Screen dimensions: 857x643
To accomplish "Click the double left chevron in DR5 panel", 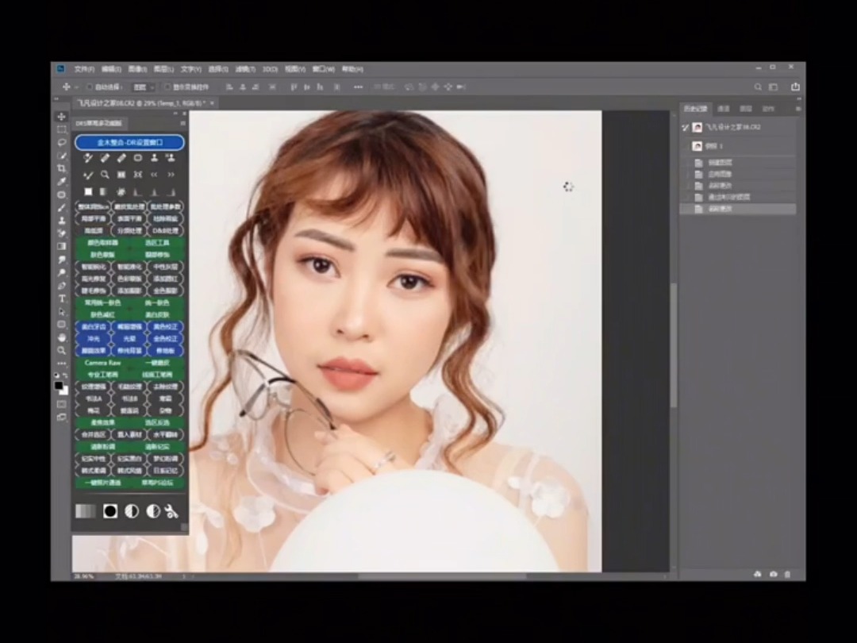I will pyautogui.click(x=154, y=175).
